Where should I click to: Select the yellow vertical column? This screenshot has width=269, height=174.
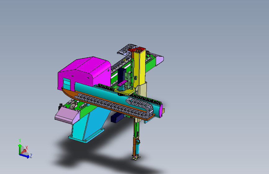point(140,67)
